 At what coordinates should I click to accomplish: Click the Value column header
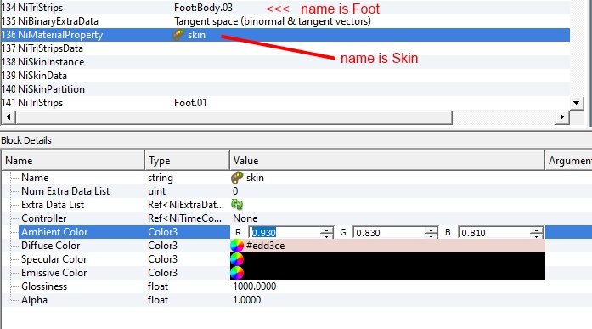387,161
